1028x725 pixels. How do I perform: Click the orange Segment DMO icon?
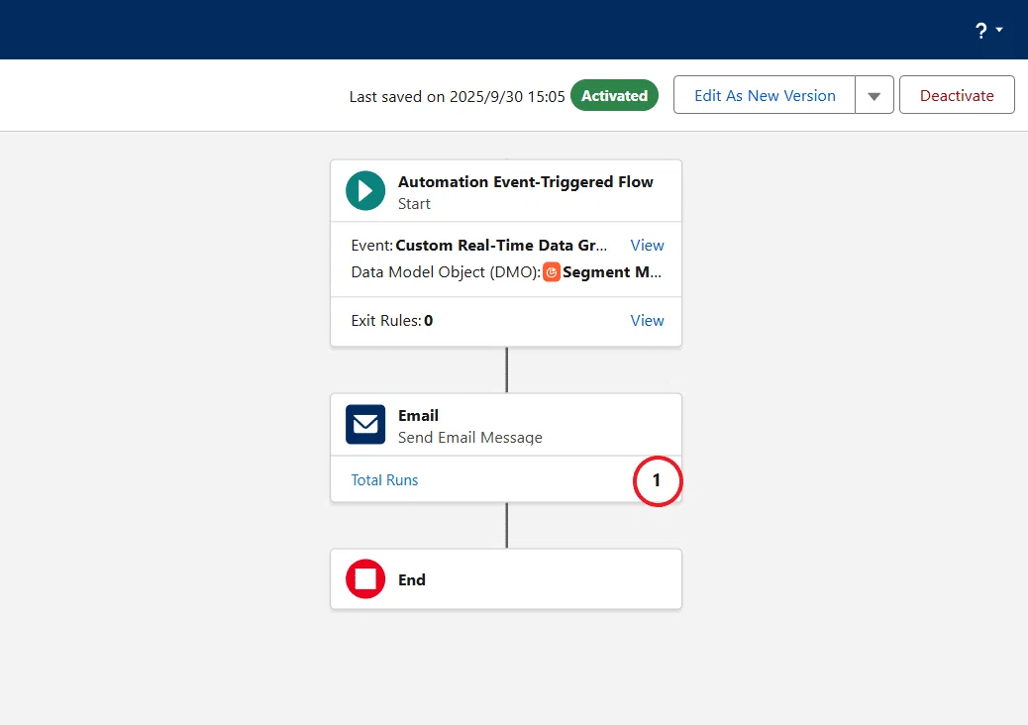[552, 272]
